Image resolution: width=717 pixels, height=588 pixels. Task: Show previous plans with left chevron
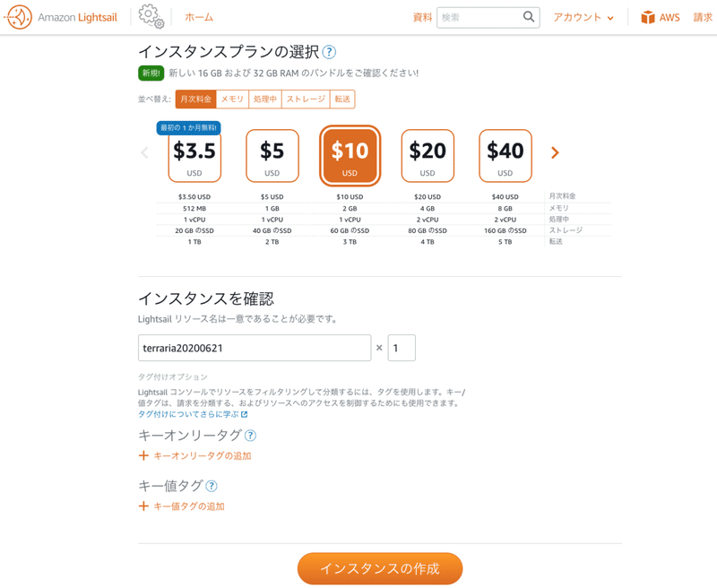[x=144, y=152]
